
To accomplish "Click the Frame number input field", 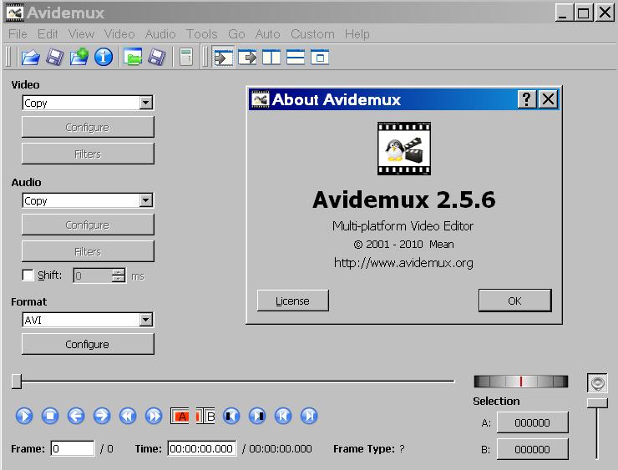I will tap(73, 448).
